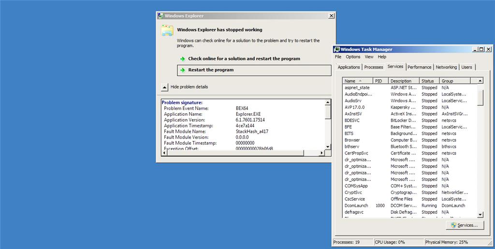Viewport: 495px width, 249px height.
Task: Click the green arrow beside Restart the program
Action: tap(182, 70)
